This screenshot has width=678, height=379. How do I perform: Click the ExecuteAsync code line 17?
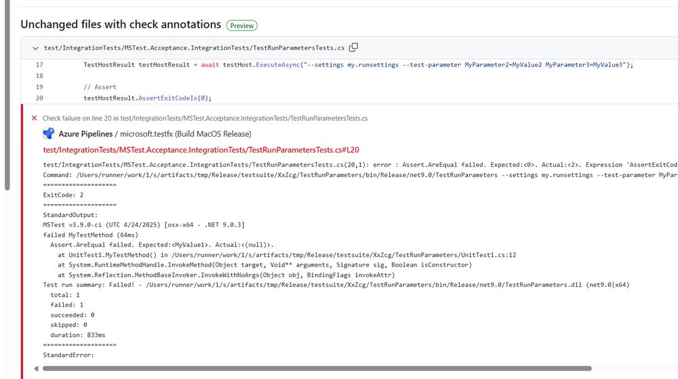click(x=358, y=65)
